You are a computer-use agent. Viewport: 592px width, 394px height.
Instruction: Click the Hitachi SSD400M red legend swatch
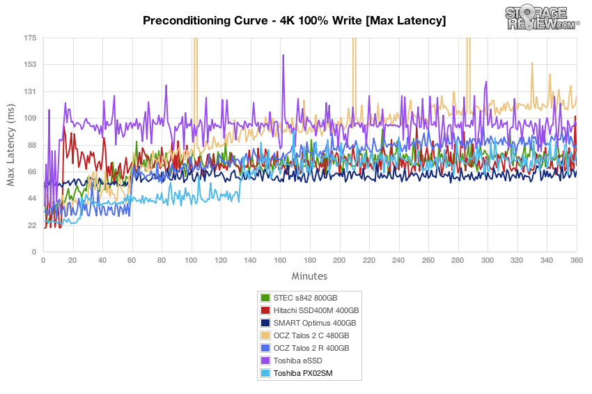click(265, 310)
